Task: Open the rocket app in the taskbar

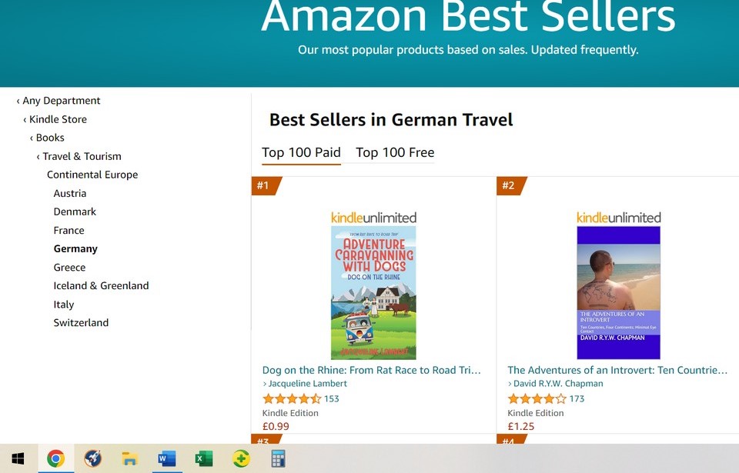Action: tap(92, 459)
